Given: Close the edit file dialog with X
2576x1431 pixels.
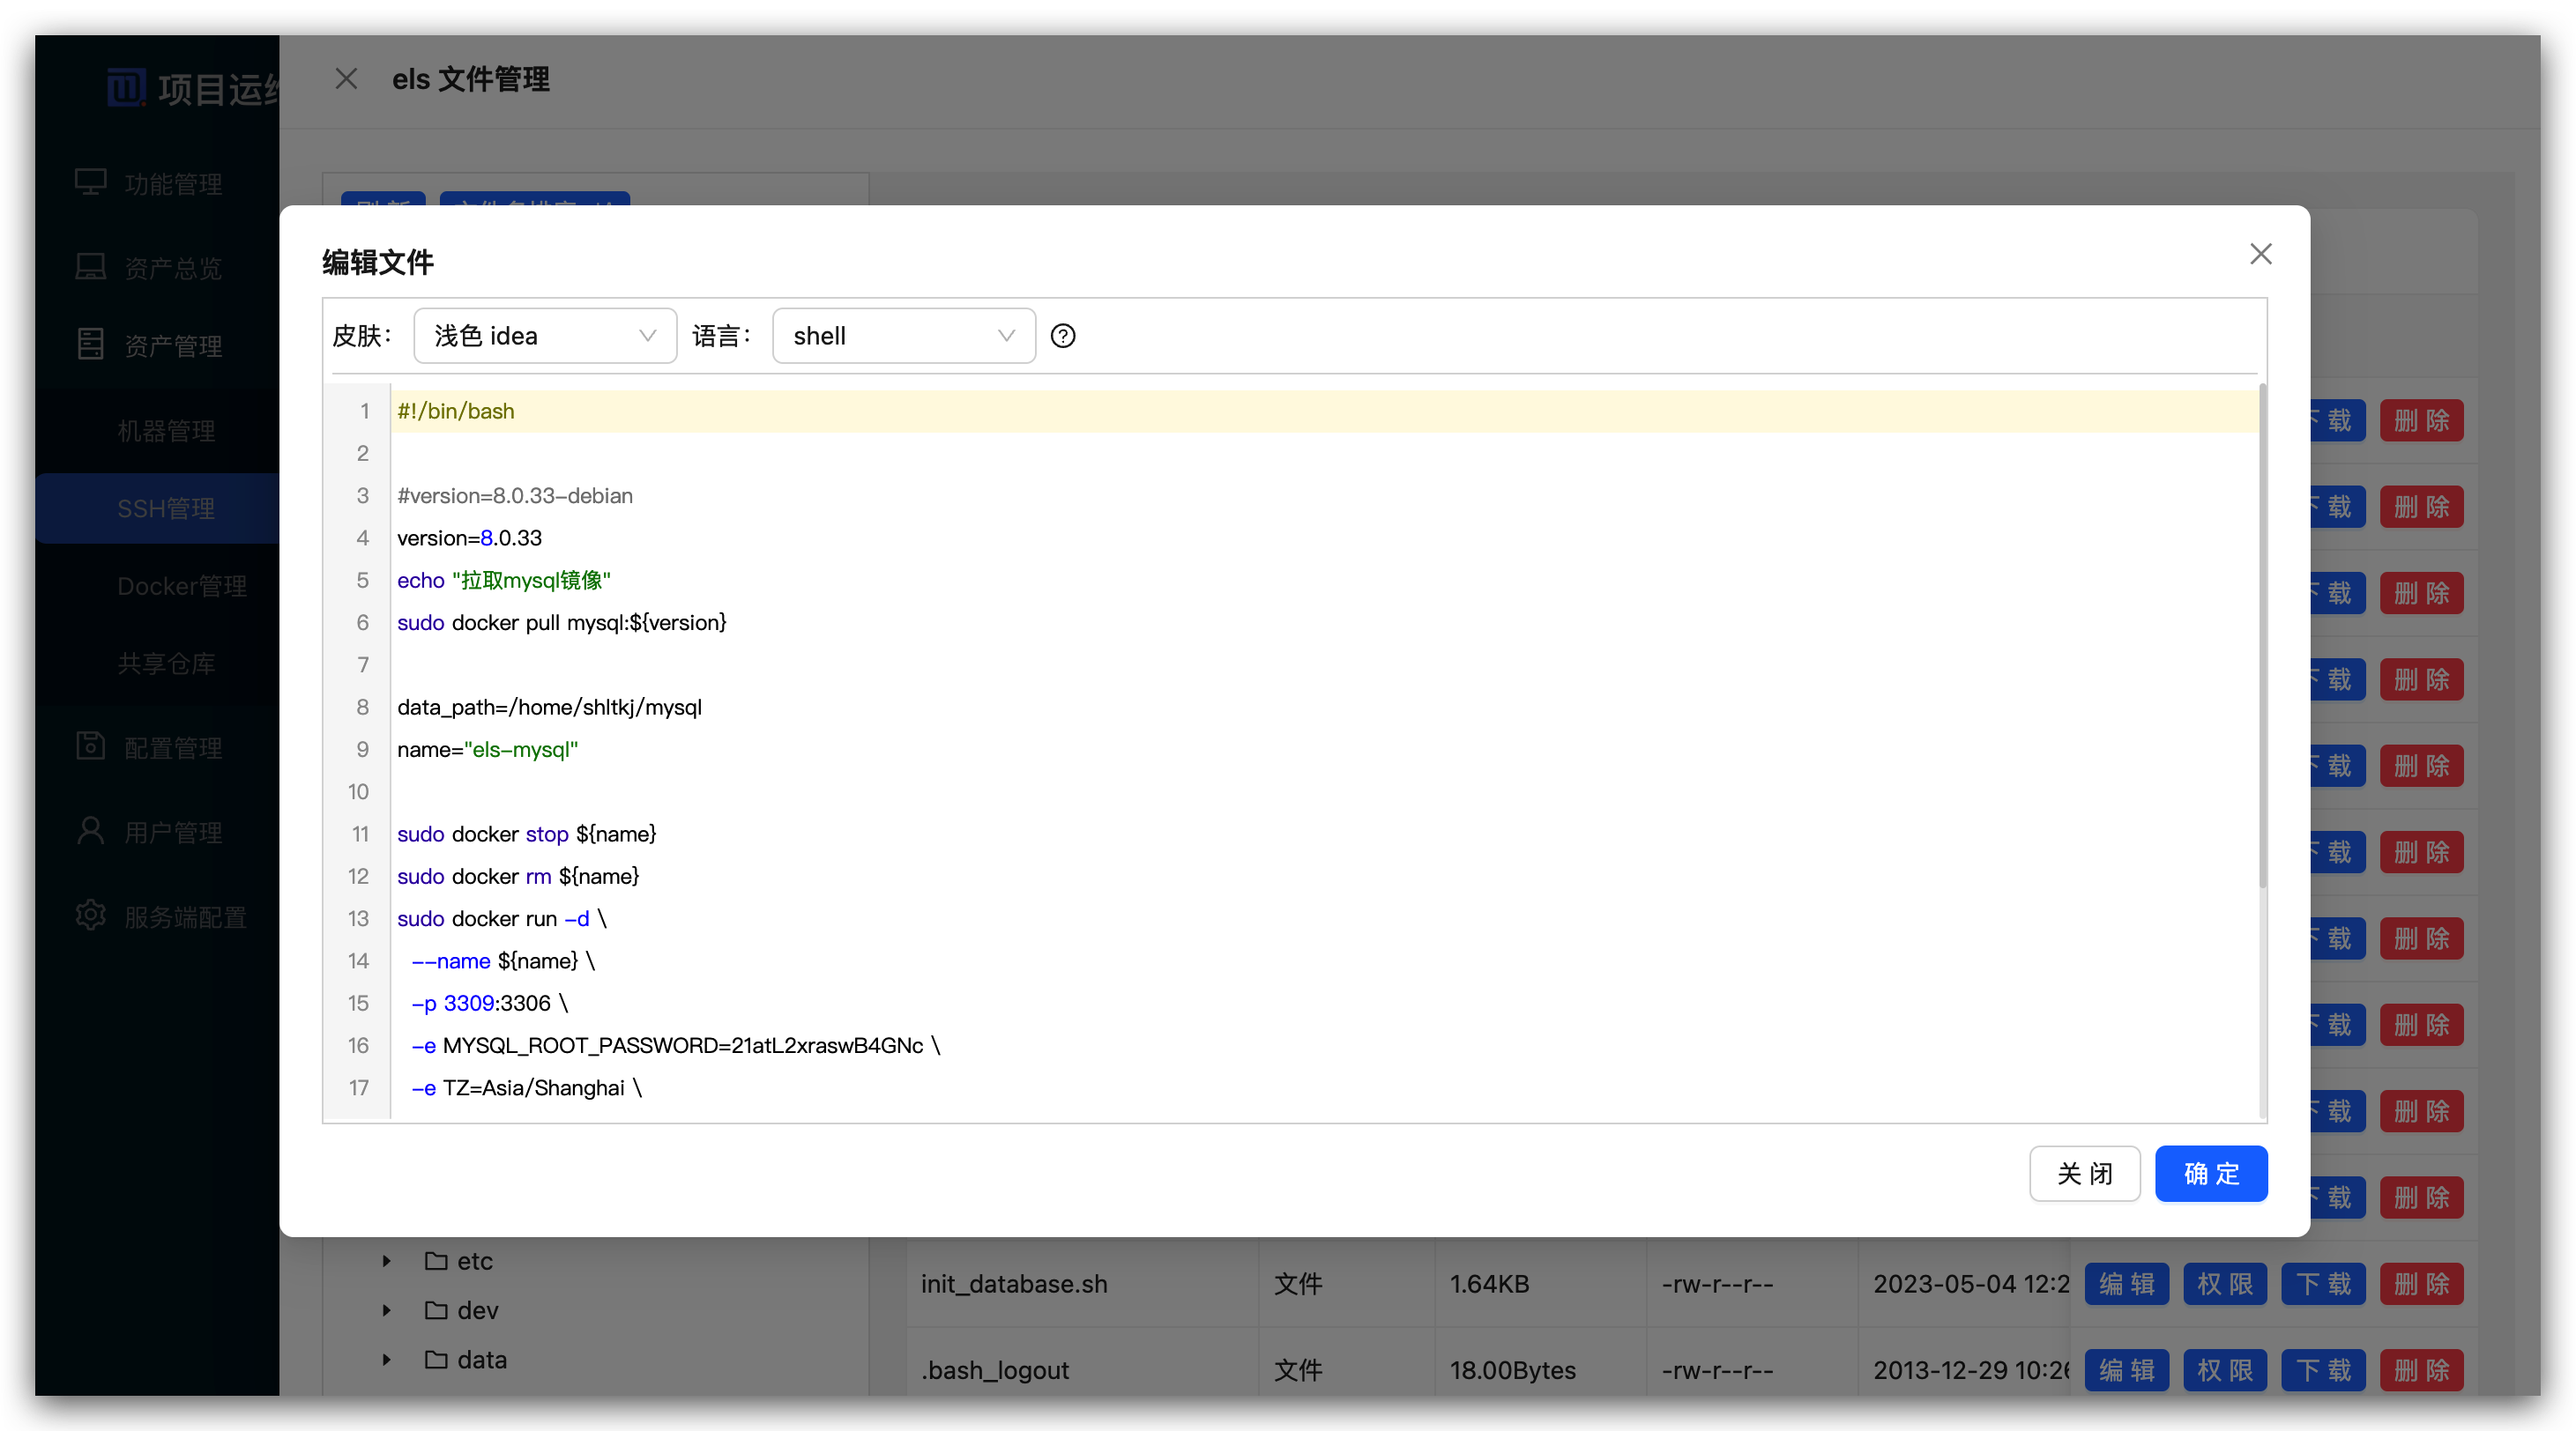Looking at the screenshot, I should (x=2260, y=254).
